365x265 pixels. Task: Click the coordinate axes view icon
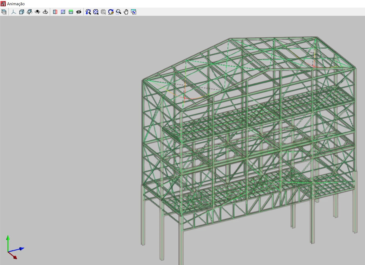pyautogui.click(x=14, y=12)
